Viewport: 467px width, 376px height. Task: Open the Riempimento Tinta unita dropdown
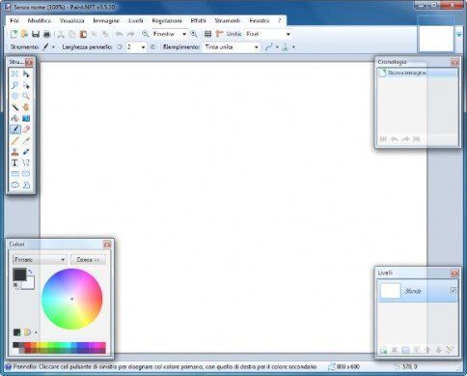256,47
